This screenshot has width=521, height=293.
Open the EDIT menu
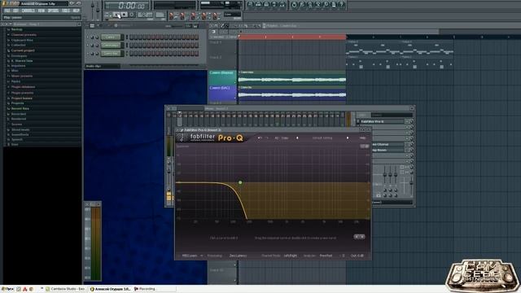point(15,11)
